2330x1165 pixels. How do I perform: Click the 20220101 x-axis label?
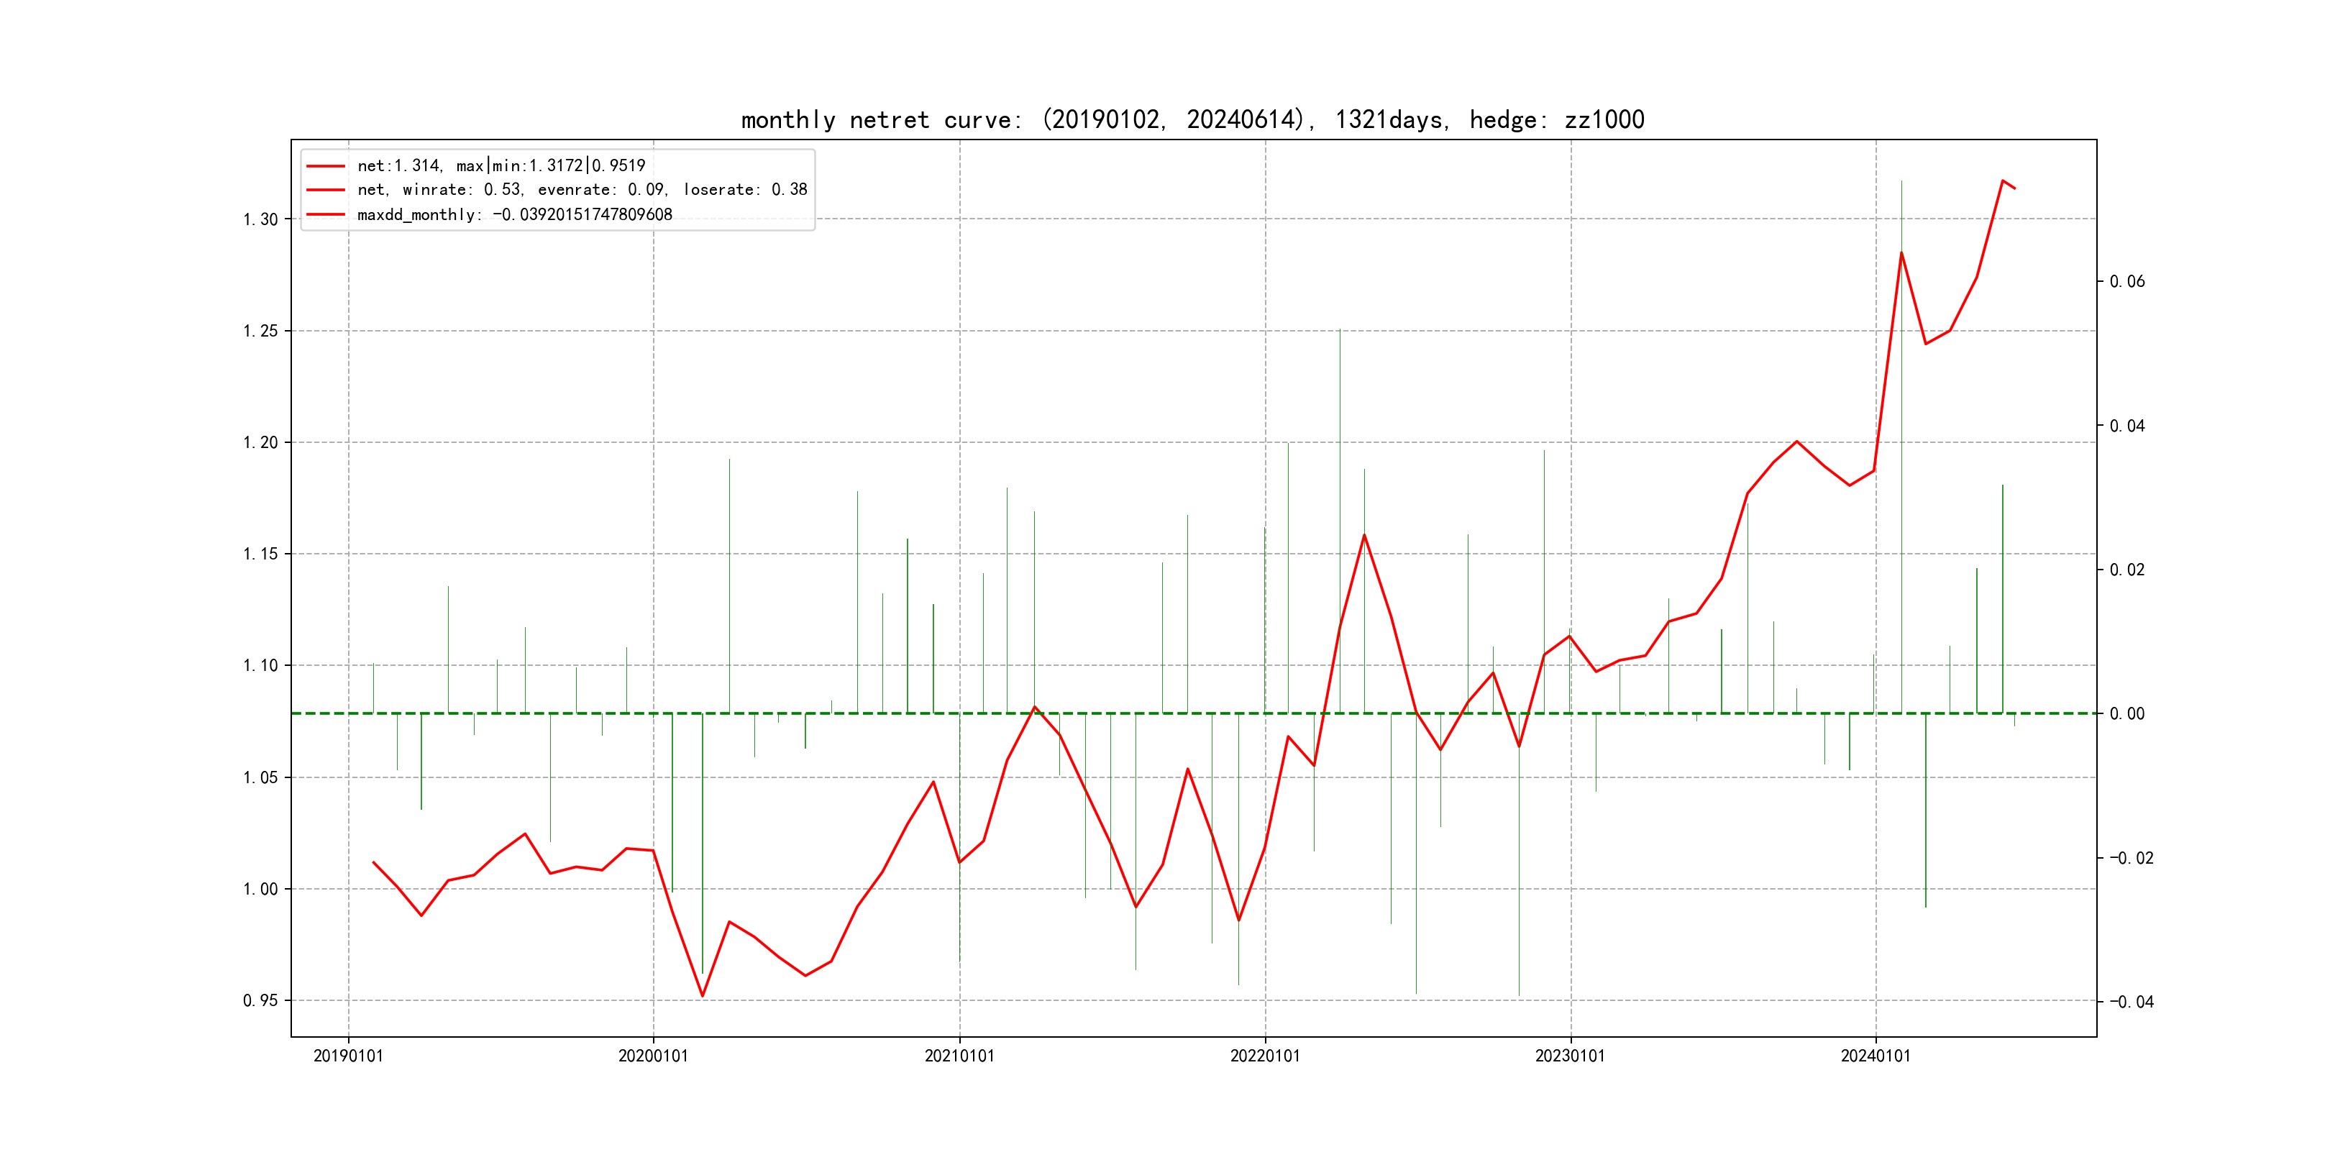[x=1264, y=1056]
